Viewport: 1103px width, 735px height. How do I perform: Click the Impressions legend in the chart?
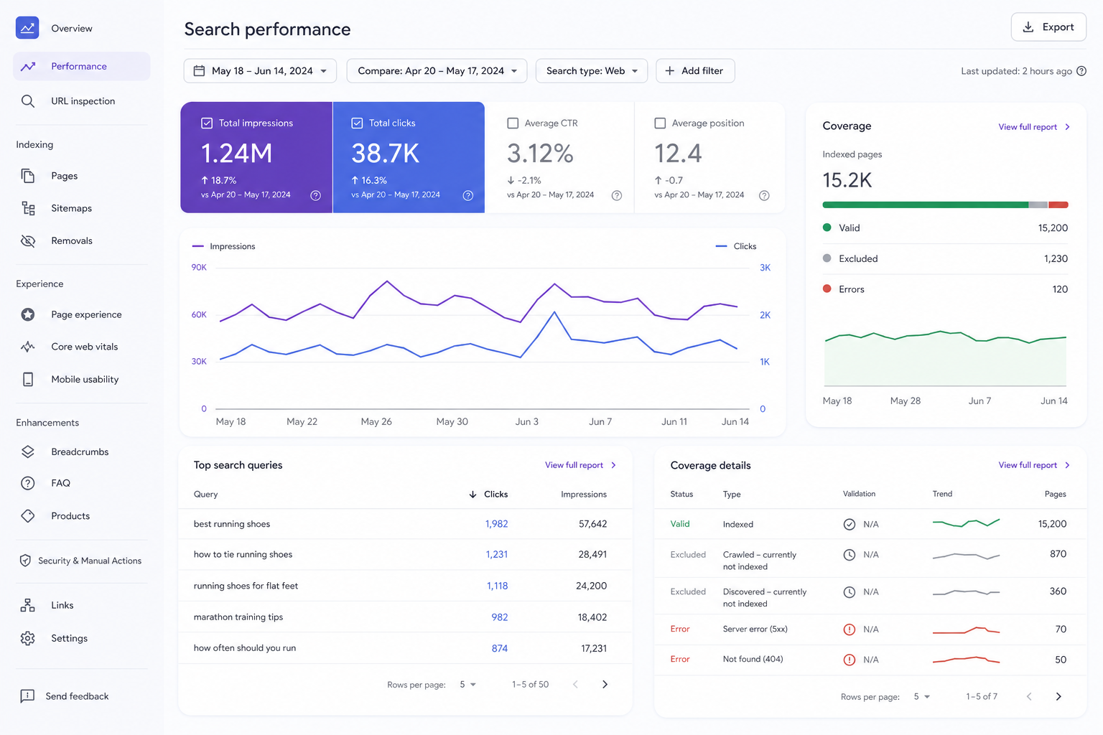224,246
